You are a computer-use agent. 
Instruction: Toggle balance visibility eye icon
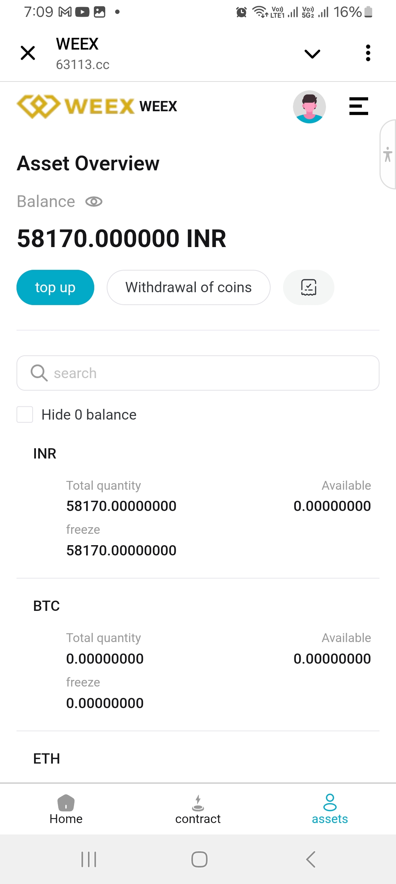tap(94, 202)
